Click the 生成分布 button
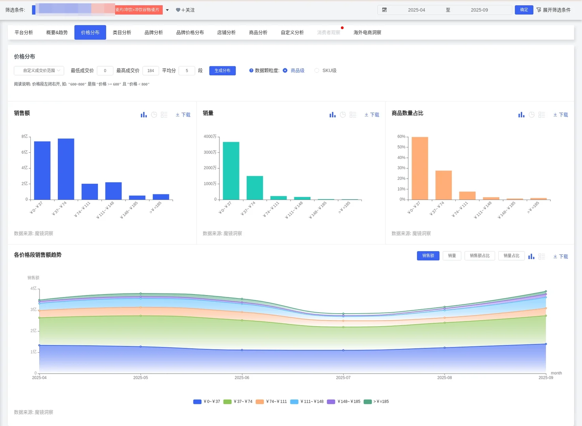Image resolution: width=582 pixels, height=426 pixels. [x=223, y=71]
